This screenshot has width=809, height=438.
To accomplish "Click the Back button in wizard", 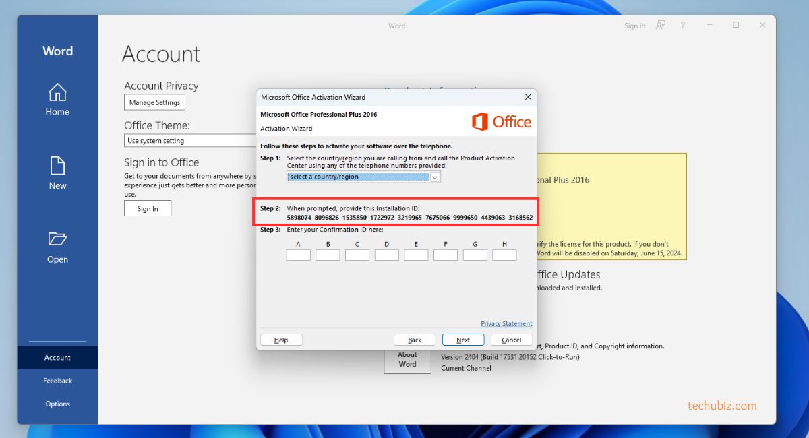I will (x=415, y=340).
